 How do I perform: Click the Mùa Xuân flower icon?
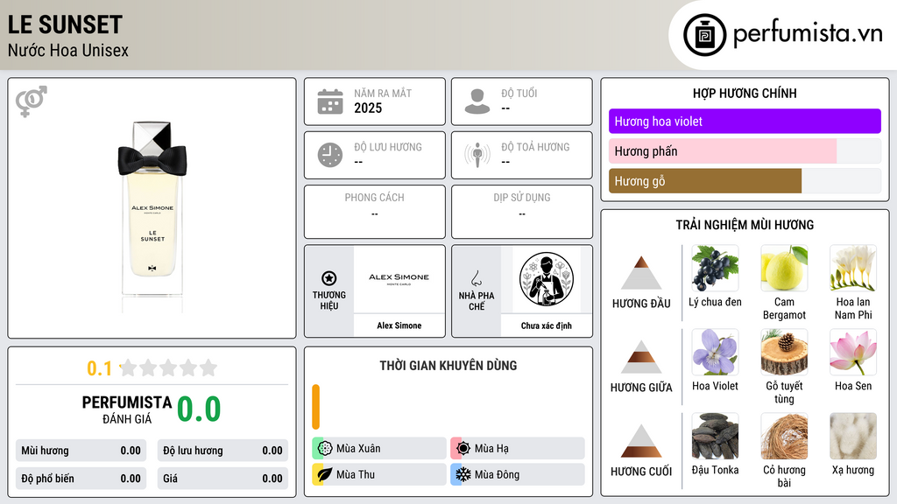pyautogui.click(x=325, y=449)
